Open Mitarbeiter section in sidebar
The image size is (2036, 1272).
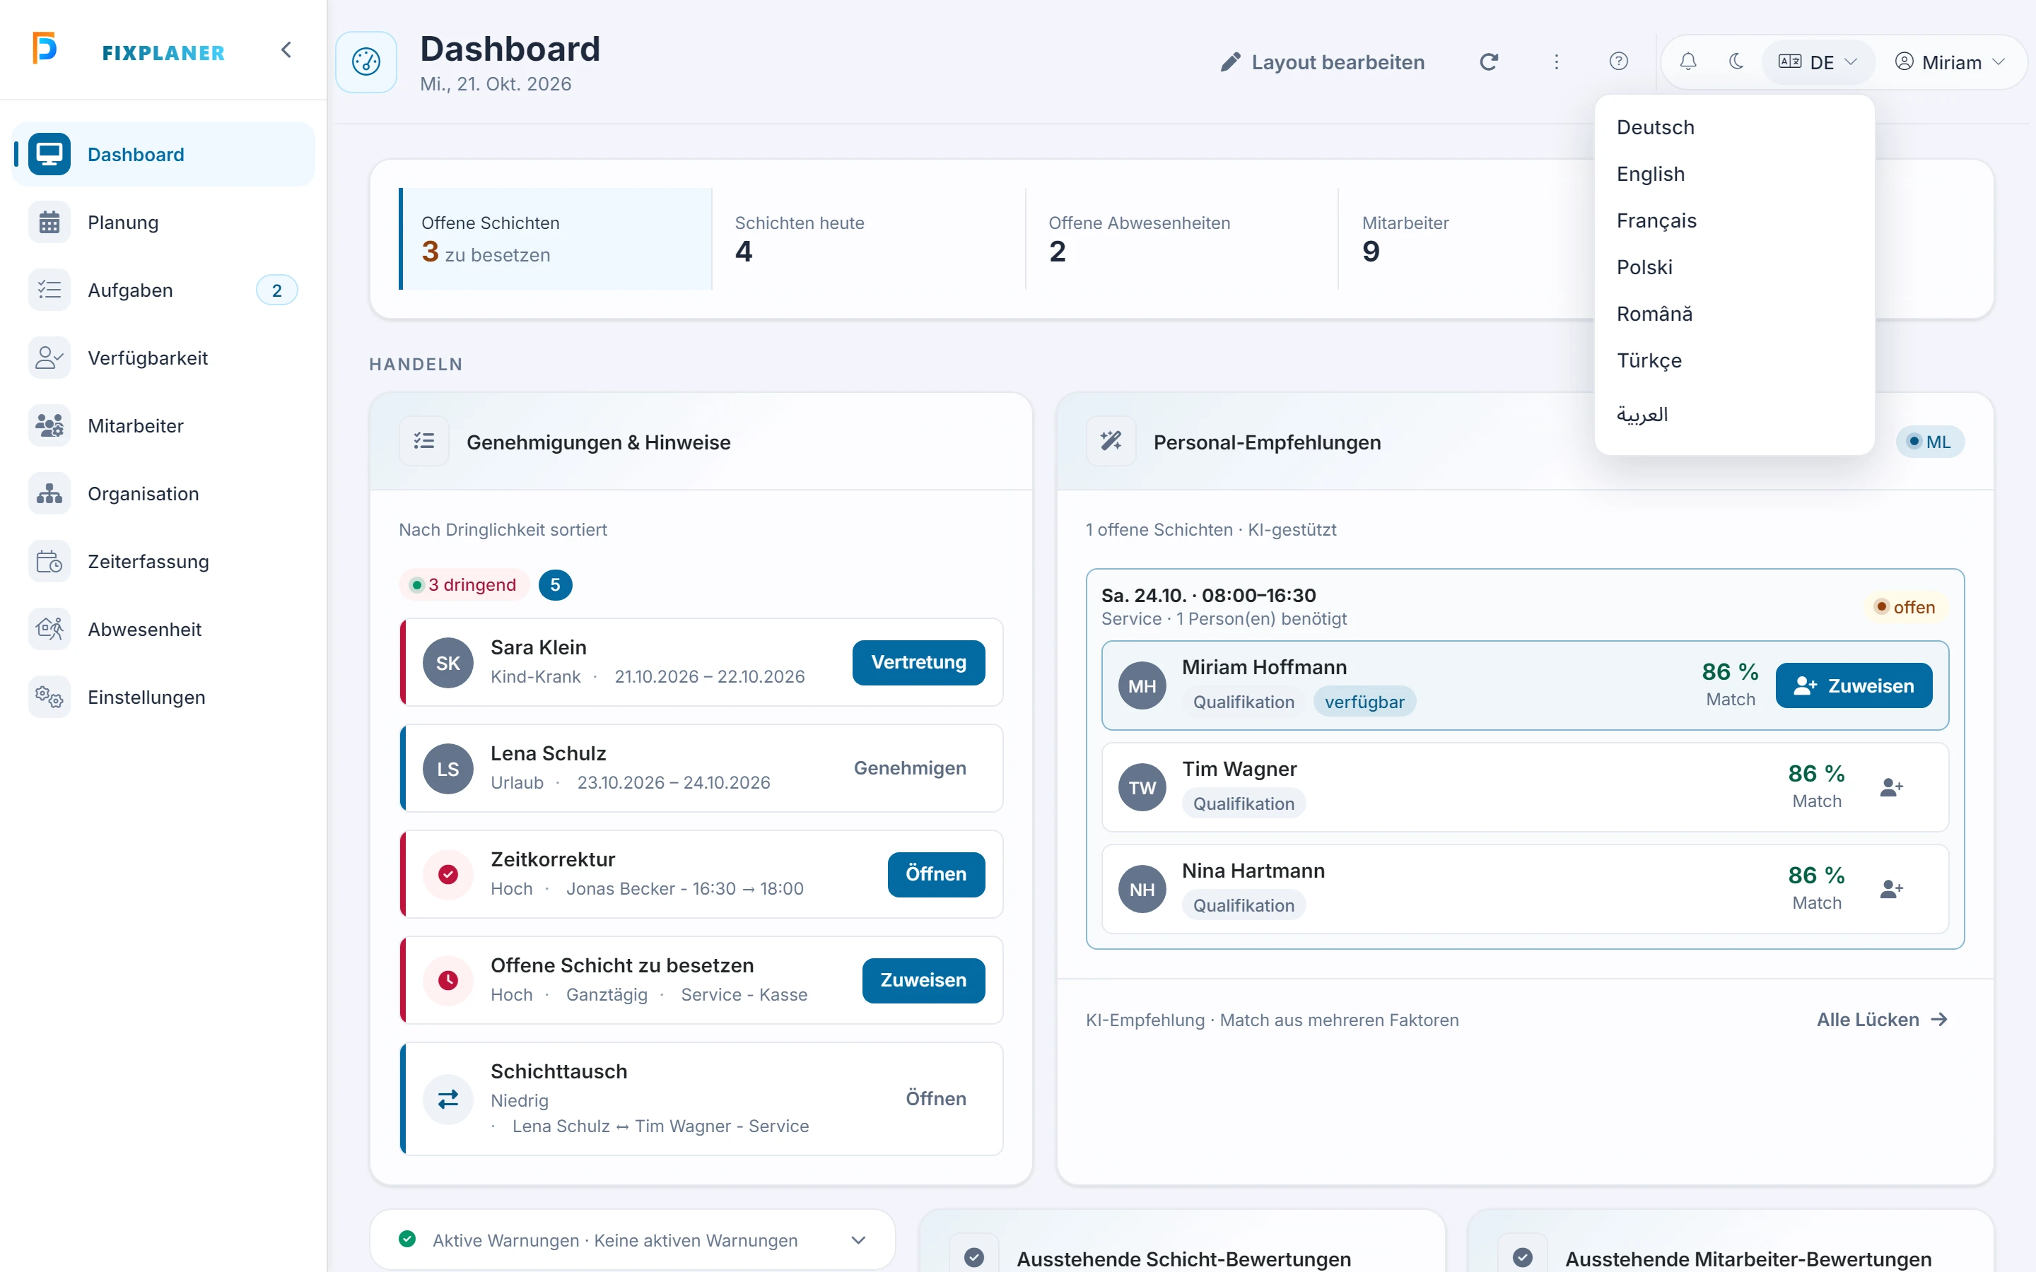pos(163,425)
